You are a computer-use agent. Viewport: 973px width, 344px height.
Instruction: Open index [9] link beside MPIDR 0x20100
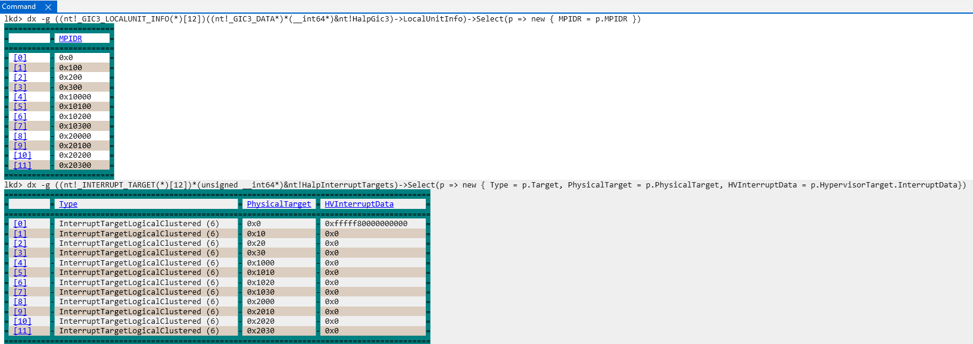click(20, 146)
